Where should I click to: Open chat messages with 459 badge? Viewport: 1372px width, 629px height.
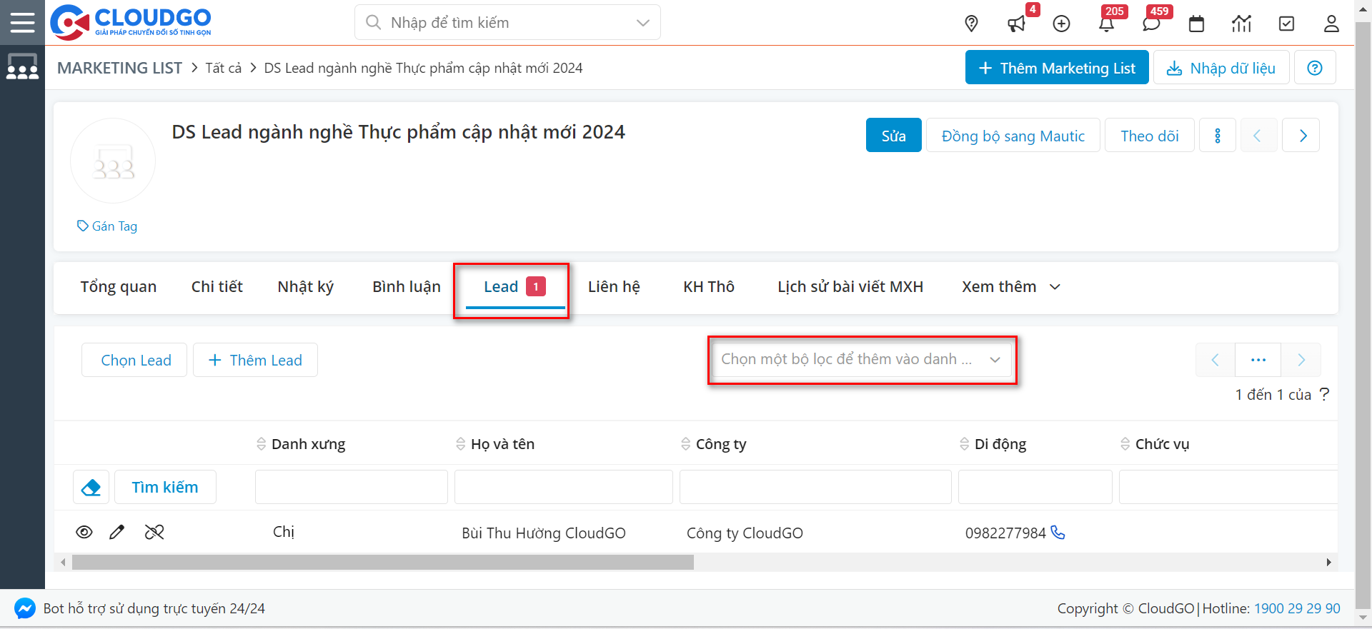pos(1151,24)
